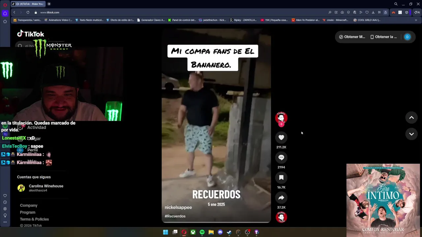Open the Ripley - ZAPATILLA... bookmark
422x237 pixels.
(243, 20)
